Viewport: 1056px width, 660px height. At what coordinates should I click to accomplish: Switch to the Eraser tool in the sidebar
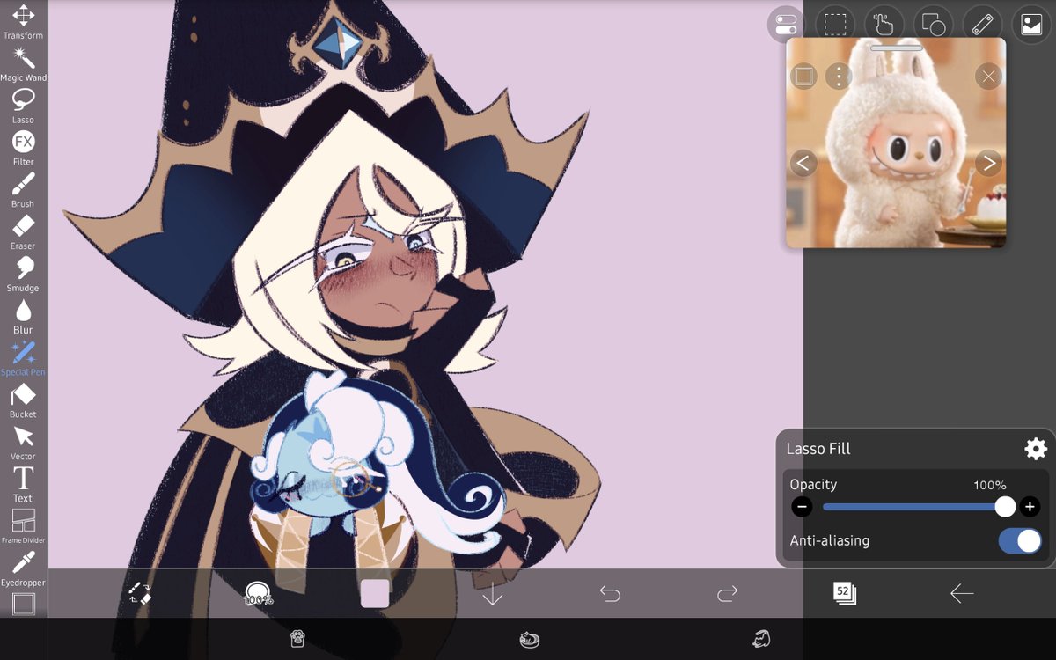tap(23, 232)
